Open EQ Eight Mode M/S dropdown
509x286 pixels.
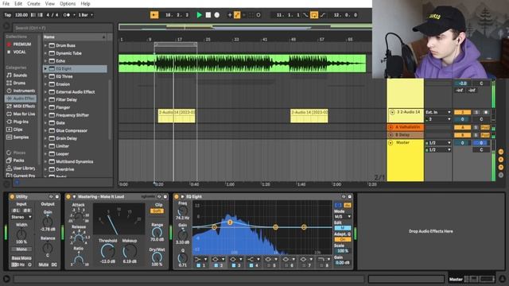(343, 217)
